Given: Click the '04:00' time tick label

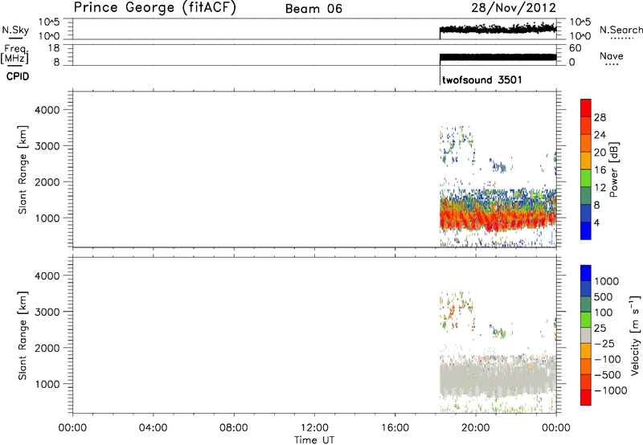Looking at the screenshot, I should coord(153,428).
